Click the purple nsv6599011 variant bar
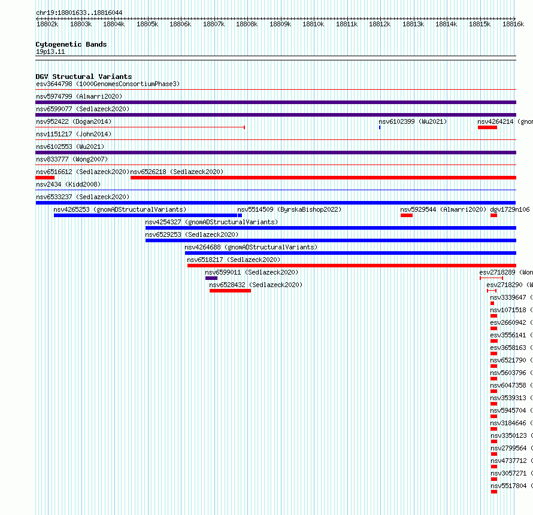Screen dimensions: 533x515 [211, 278]
